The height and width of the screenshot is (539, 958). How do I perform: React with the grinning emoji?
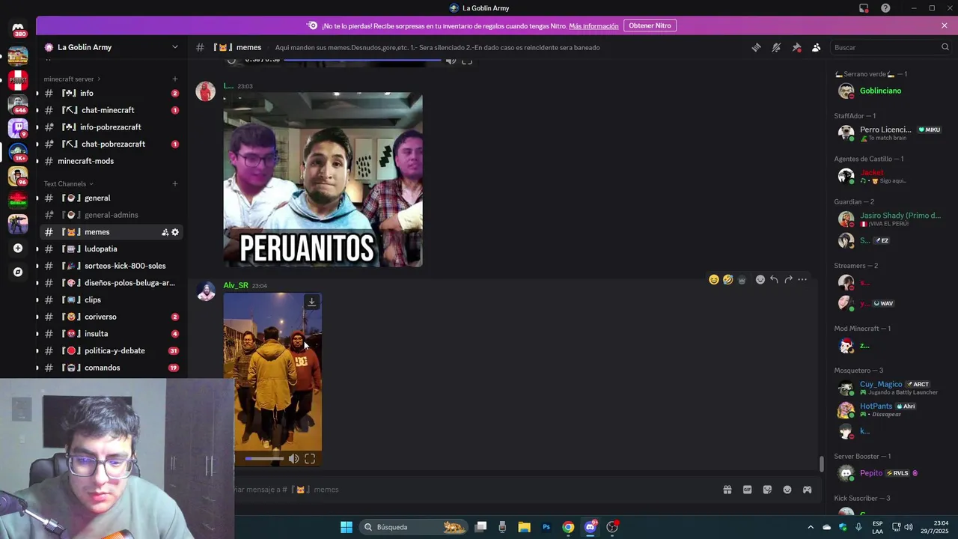tap(714, 279)
